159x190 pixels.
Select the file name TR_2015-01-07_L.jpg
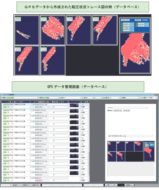51,116
